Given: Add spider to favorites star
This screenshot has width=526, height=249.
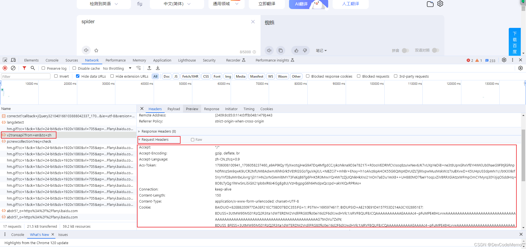Looking at the screenshot, I should click(x=96, y=50).
